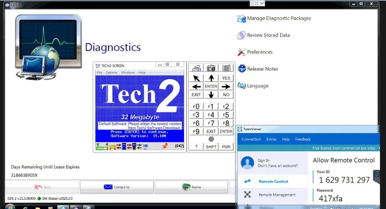Image resolution: width=386 pixels, height=209 pixels.
Task: Open the TeamViewer Connection menu
Action: click(x=251, y=139)
